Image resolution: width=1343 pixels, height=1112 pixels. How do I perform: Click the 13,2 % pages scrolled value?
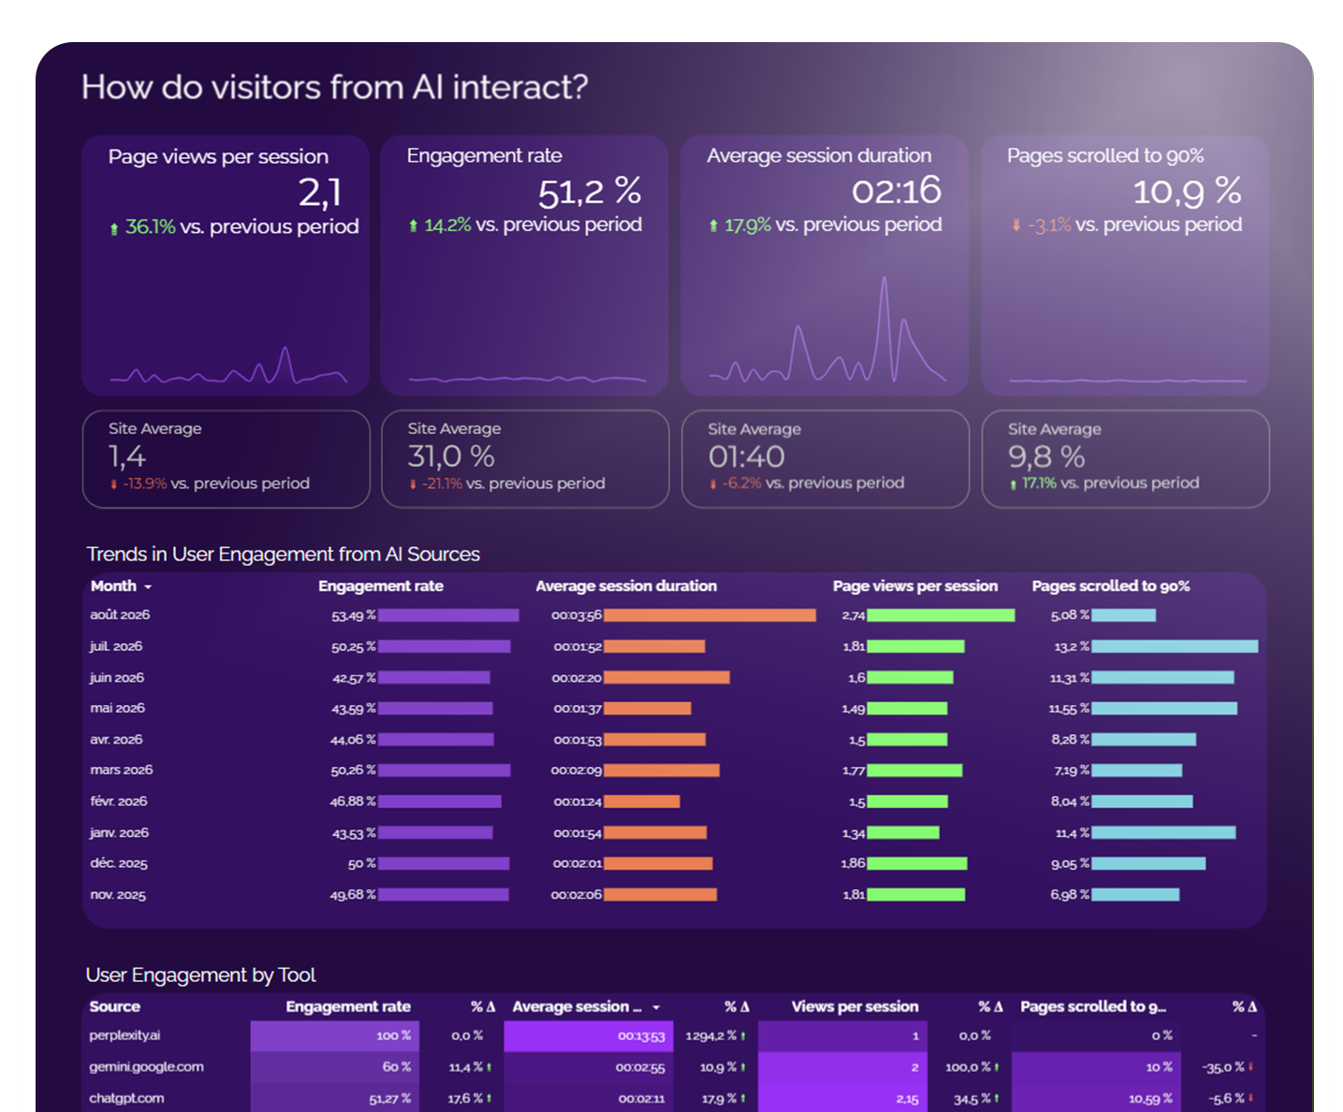coord(1072,647)
